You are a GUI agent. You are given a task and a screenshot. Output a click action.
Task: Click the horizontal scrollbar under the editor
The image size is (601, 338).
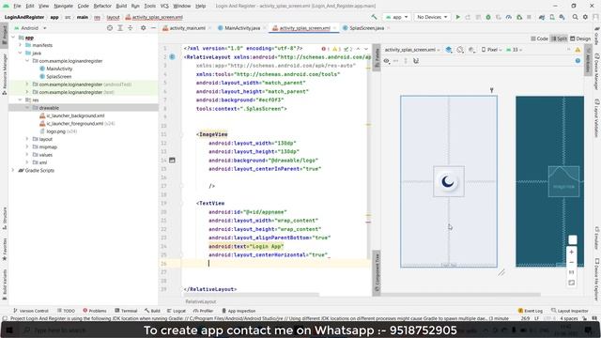coord(251,295)
